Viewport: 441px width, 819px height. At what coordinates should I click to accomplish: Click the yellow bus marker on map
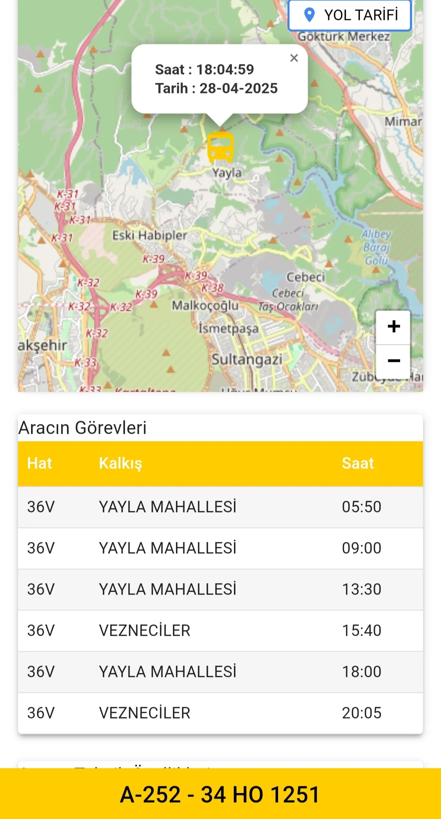click(220, 147)
